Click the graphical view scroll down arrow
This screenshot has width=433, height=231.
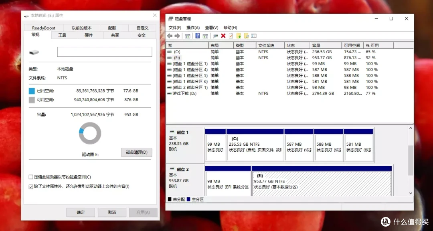(x=411, y=193)
